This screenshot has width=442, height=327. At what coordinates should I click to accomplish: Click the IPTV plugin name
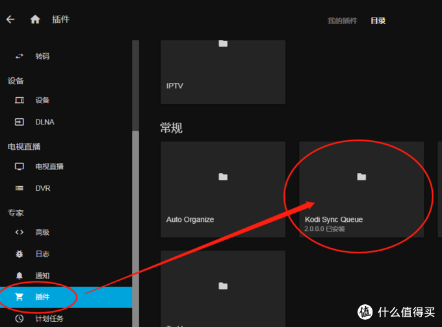(174, 86)
